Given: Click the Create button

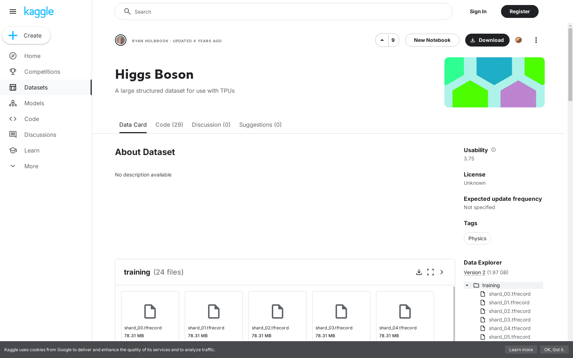Looking at the screenshot, I should pos(27,35).
